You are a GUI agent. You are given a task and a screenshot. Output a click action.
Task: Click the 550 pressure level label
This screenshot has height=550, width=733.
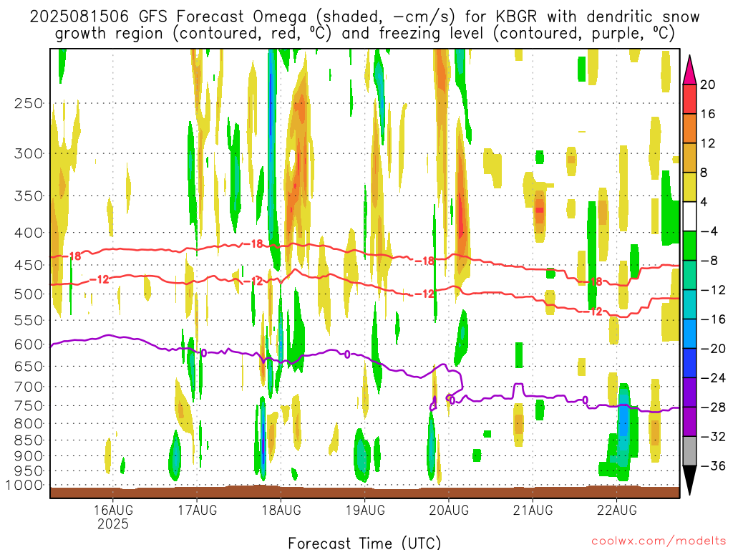(29, 320)
